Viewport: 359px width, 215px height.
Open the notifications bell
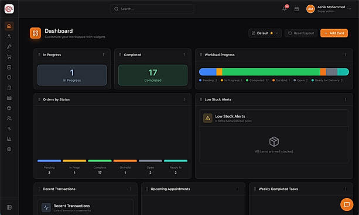point(285,9)
